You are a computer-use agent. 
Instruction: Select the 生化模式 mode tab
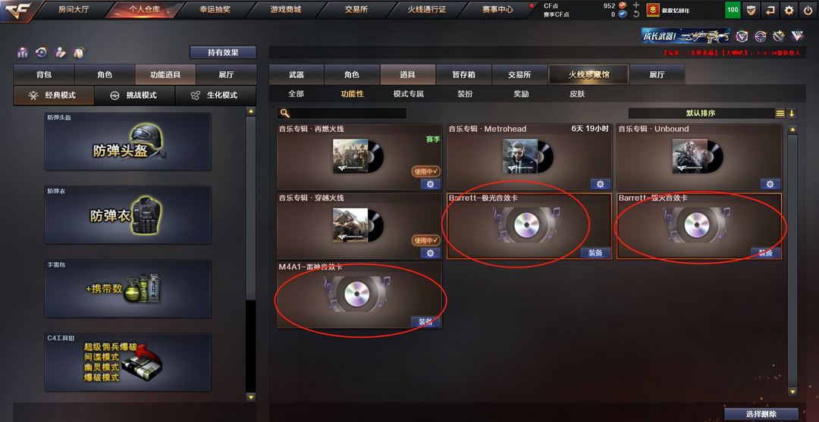point(215,95)
